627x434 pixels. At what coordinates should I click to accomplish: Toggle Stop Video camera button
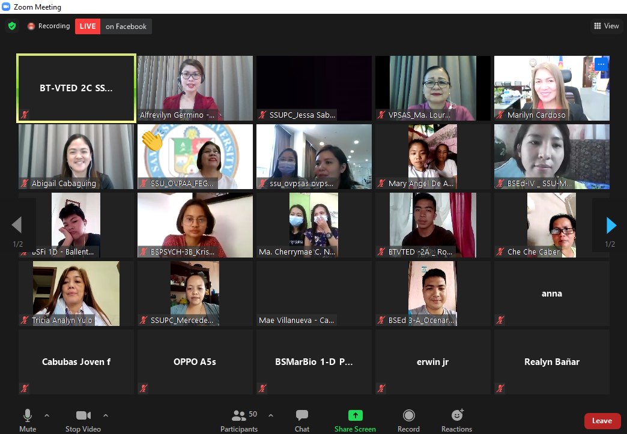coord(83,420)
